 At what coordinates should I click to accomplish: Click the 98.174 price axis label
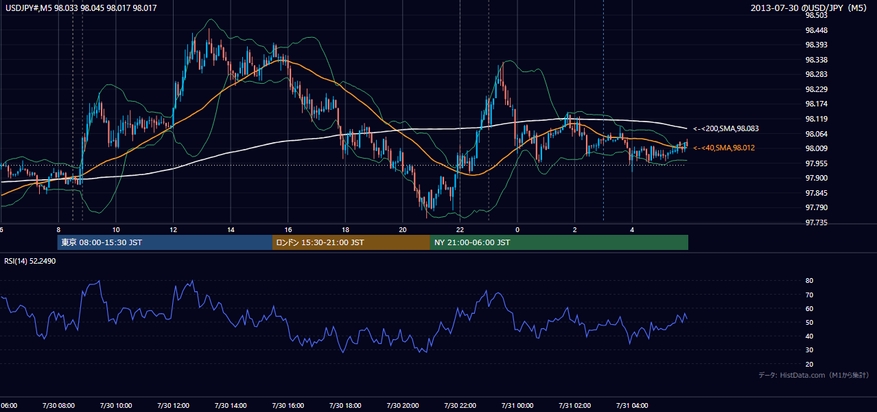816,104
